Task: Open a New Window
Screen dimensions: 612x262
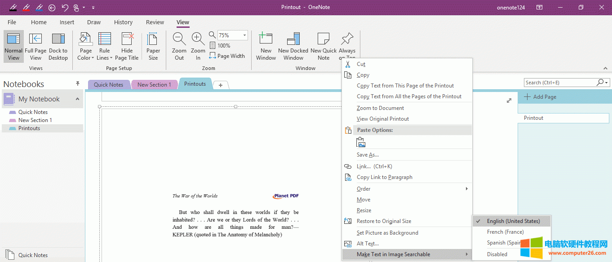Action: point(266,46)
